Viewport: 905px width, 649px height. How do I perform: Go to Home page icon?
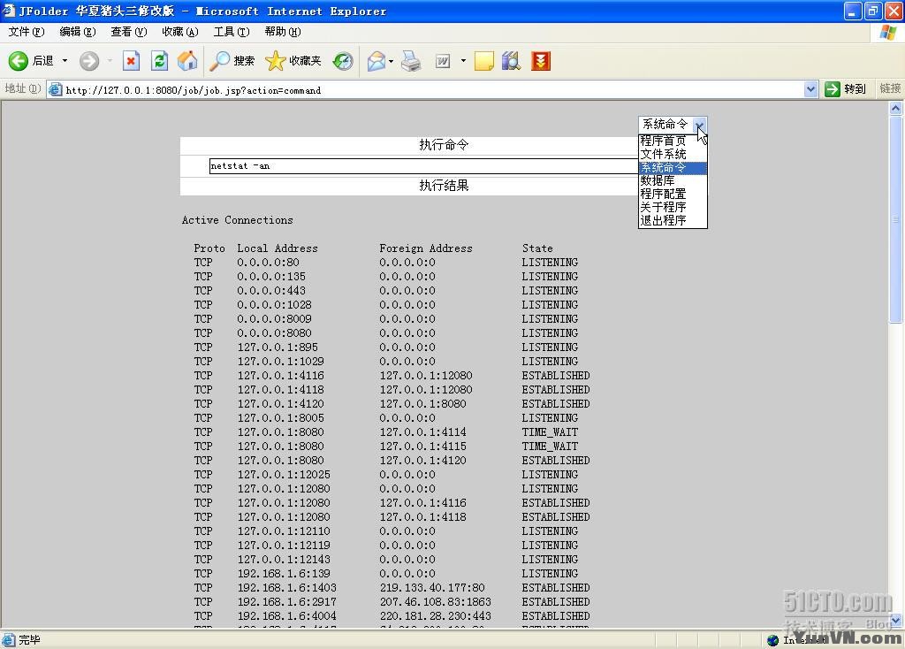point(187,61)
